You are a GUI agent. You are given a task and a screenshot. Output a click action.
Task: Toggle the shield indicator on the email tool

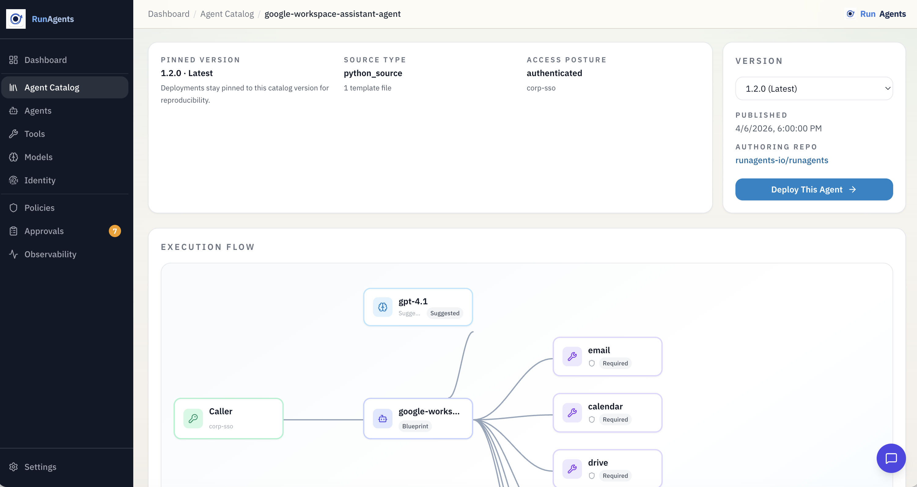click(x=592, y=363)
